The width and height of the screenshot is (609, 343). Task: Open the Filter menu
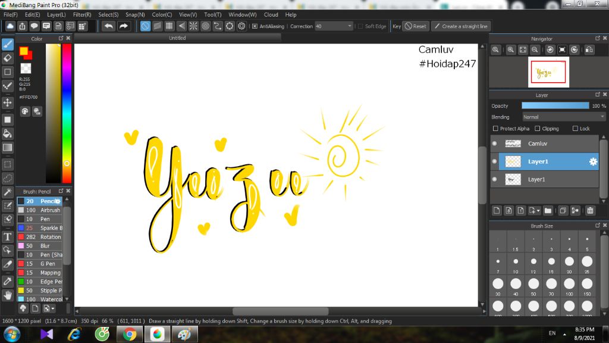82,14
